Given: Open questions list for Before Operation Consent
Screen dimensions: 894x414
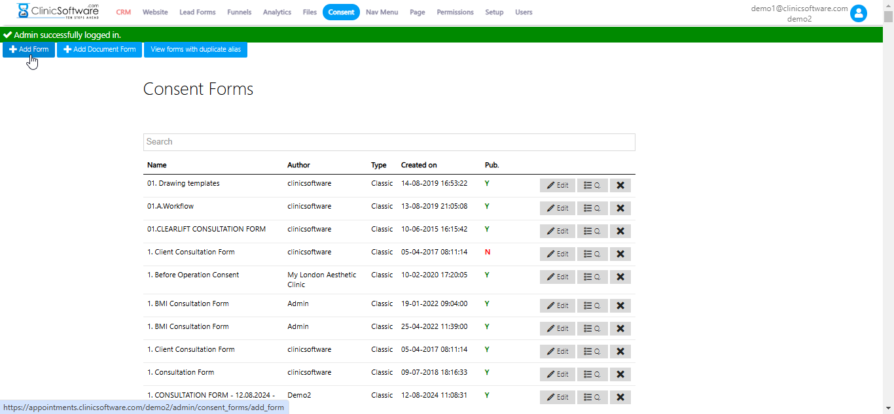Looking at the screenshot, I should pos(592,277).
